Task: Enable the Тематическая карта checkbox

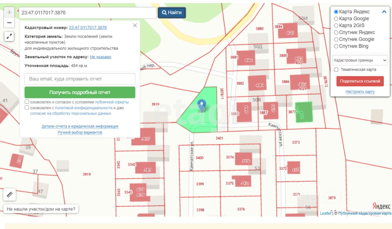Action: pos(336,70)
